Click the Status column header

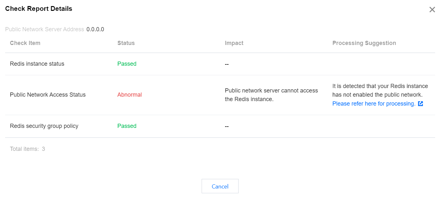coord(126,43)
